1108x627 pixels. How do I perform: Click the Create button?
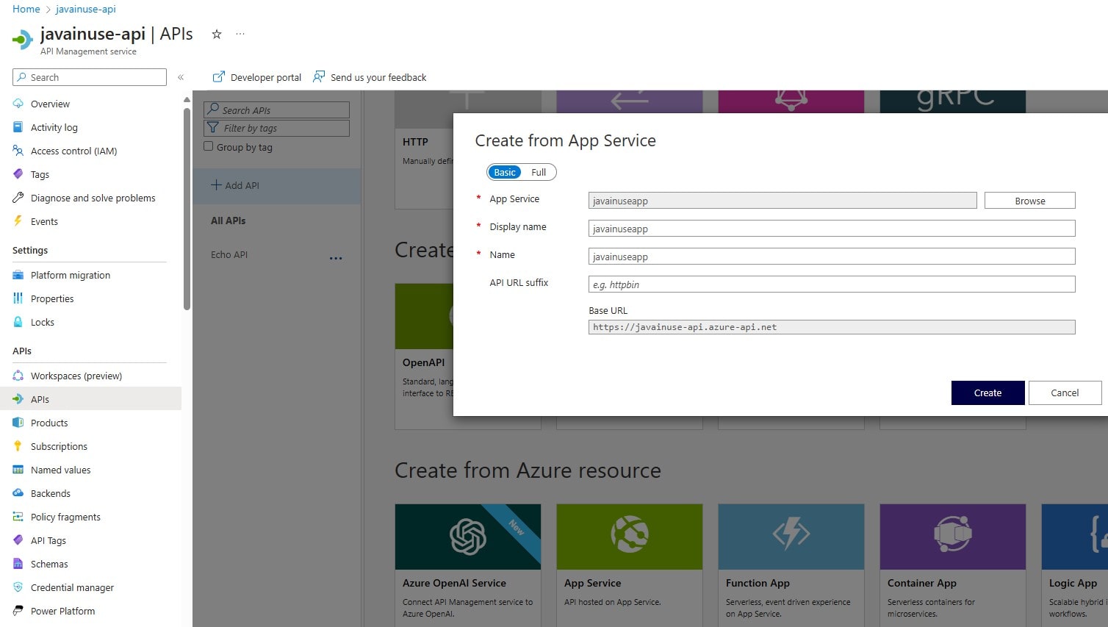(988, 393)
